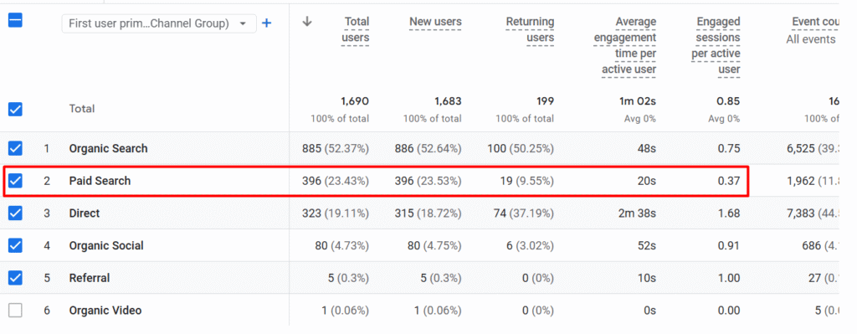This screenshot has height=334, width=857.
Task: Click the Total row label
Action: click(81, 109)
